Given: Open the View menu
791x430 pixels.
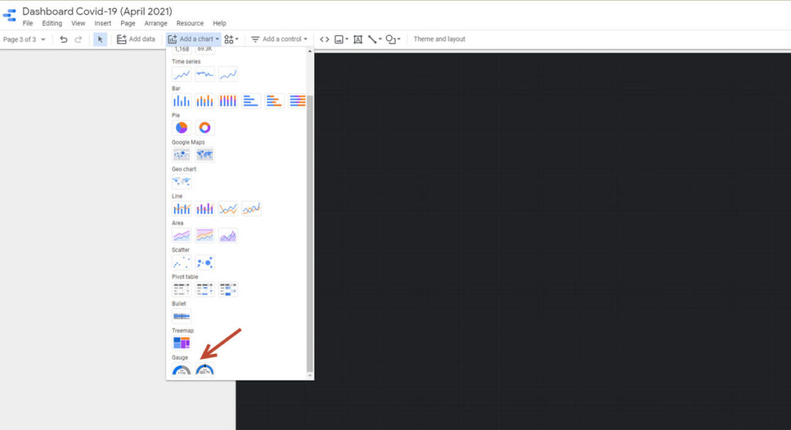Looking at the screenshot, I should (x=78, y=23).
